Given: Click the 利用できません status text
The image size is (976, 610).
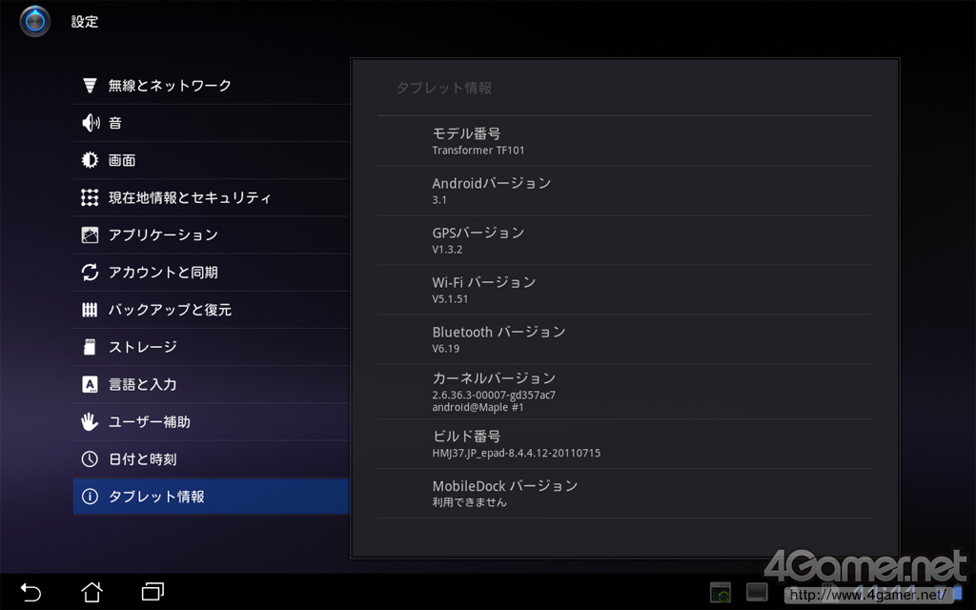Looking at the screenshot, I should coord(469,502).
